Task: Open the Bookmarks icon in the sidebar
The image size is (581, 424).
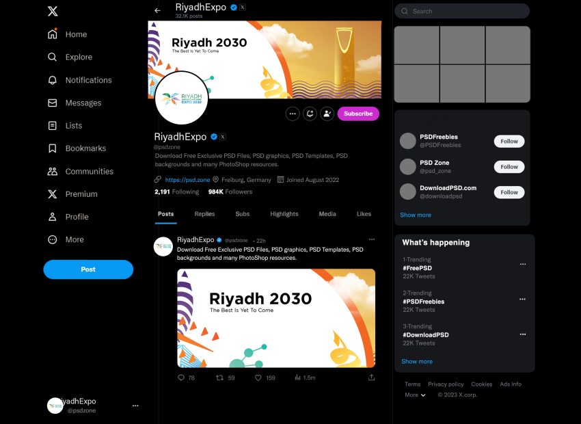Action: [x=52, y=148]
